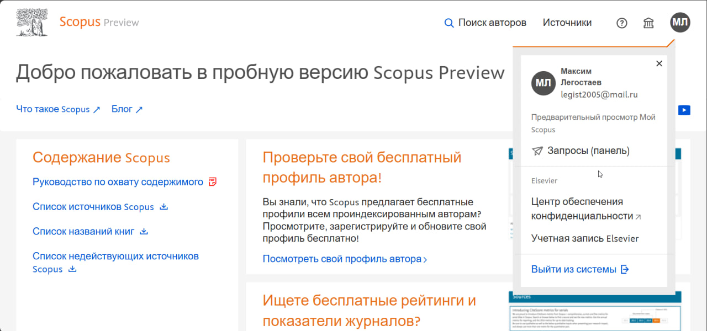Screen dimensions: 707x331
Task: Open Учетная запись Elsevier
Action: coord(584,238)
